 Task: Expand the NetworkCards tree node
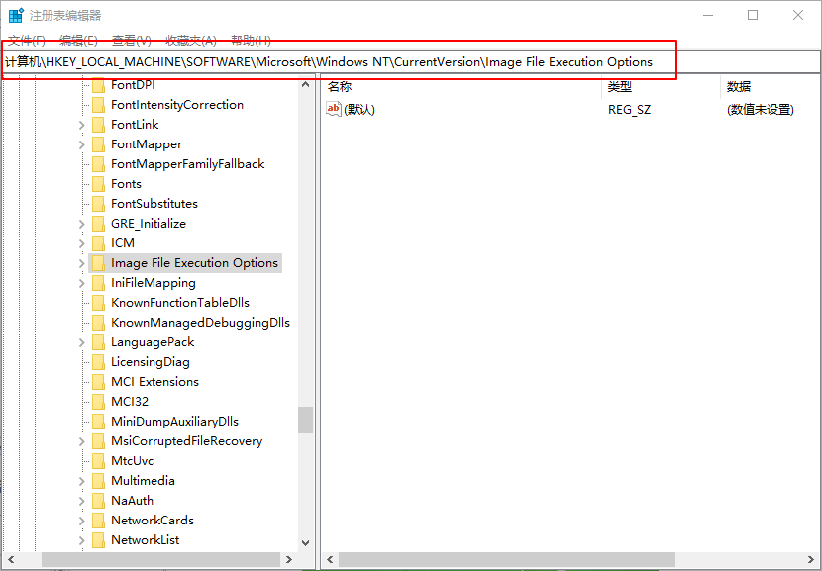point(81,521)
